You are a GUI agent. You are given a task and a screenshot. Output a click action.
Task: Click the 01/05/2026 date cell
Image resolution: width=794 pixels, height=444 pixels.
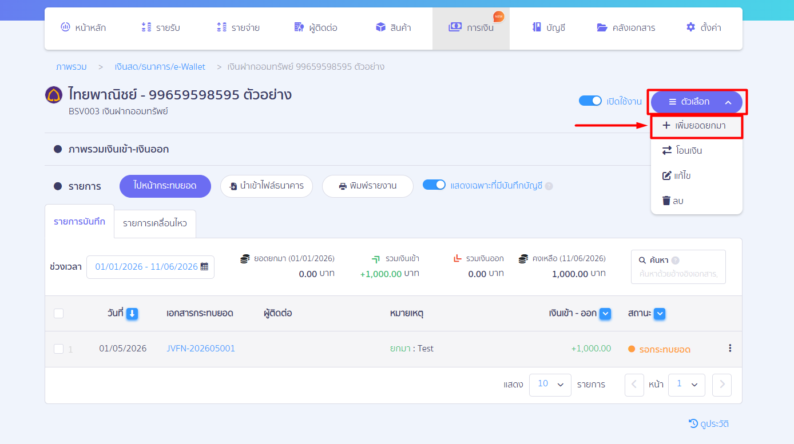pos(122,349)
